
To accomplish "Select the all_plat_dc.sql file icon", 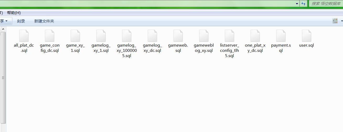I will (x=24, y=36).
